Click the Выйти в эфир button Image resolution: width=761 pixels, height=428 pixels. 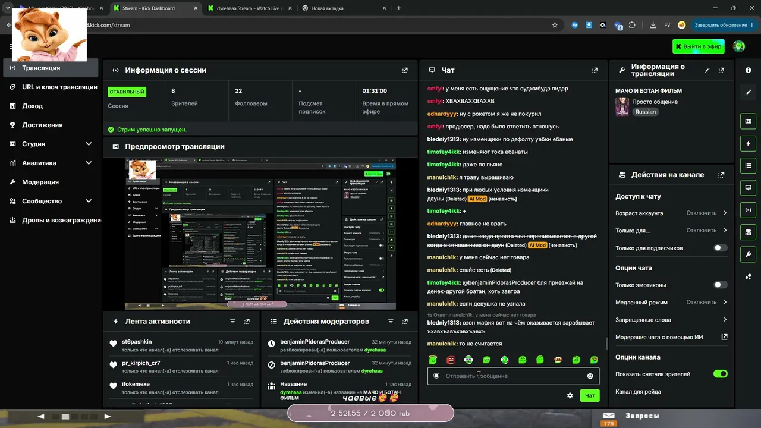click(x=699, y=46)
